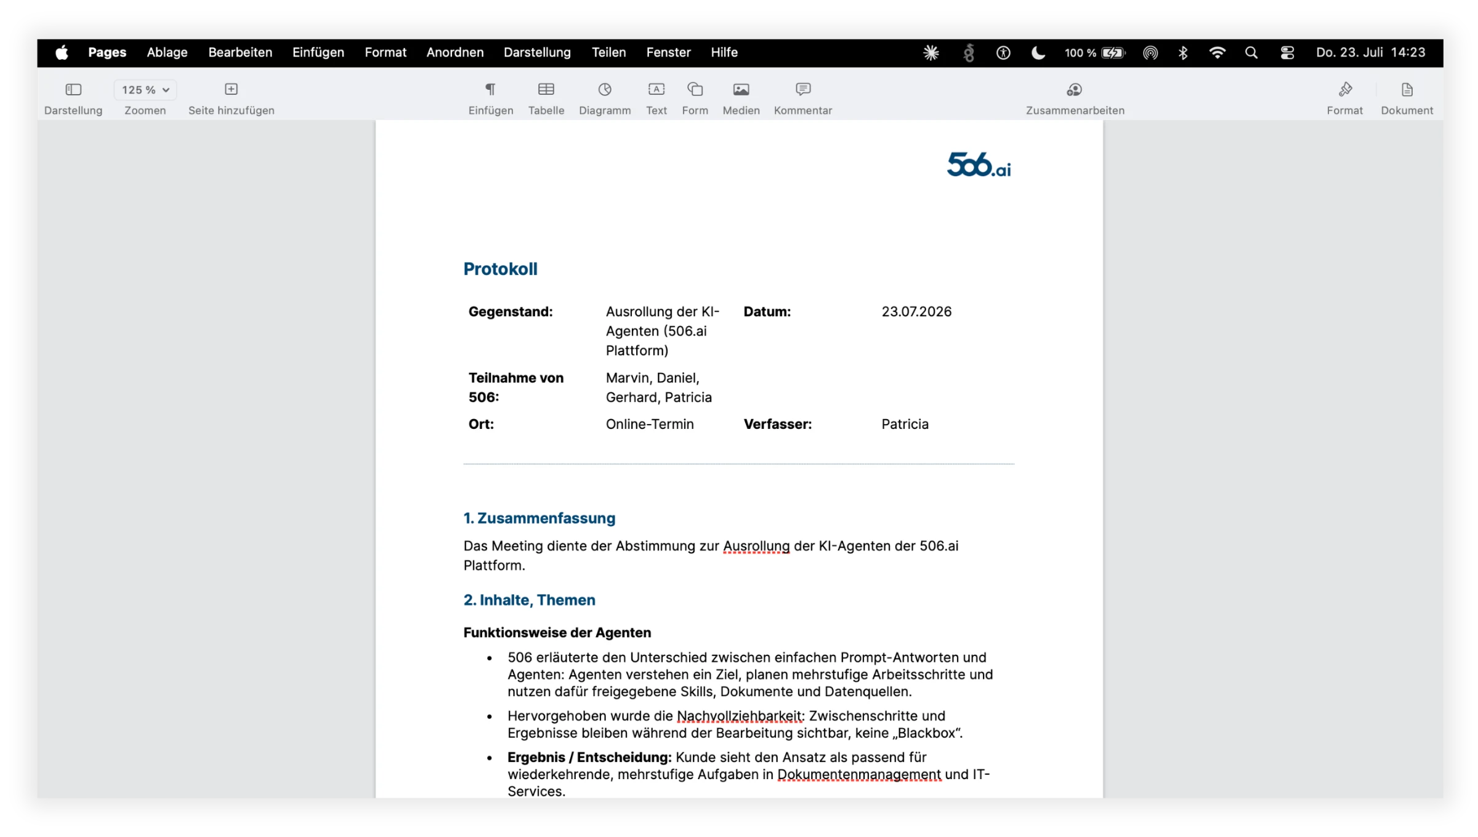Screen dimensions: 1478x837
Task: Click the underlined word Dokumentenmanagement
Action: (859, 774)
